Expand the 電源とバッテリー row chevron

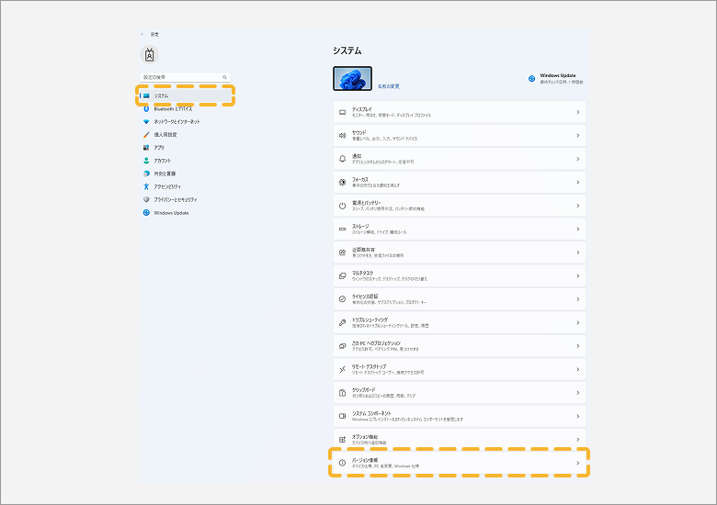[578, 206]
